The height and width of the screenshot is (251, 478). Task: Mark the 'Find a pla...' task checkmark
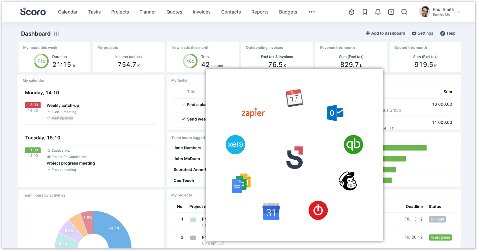pos(183,105)
